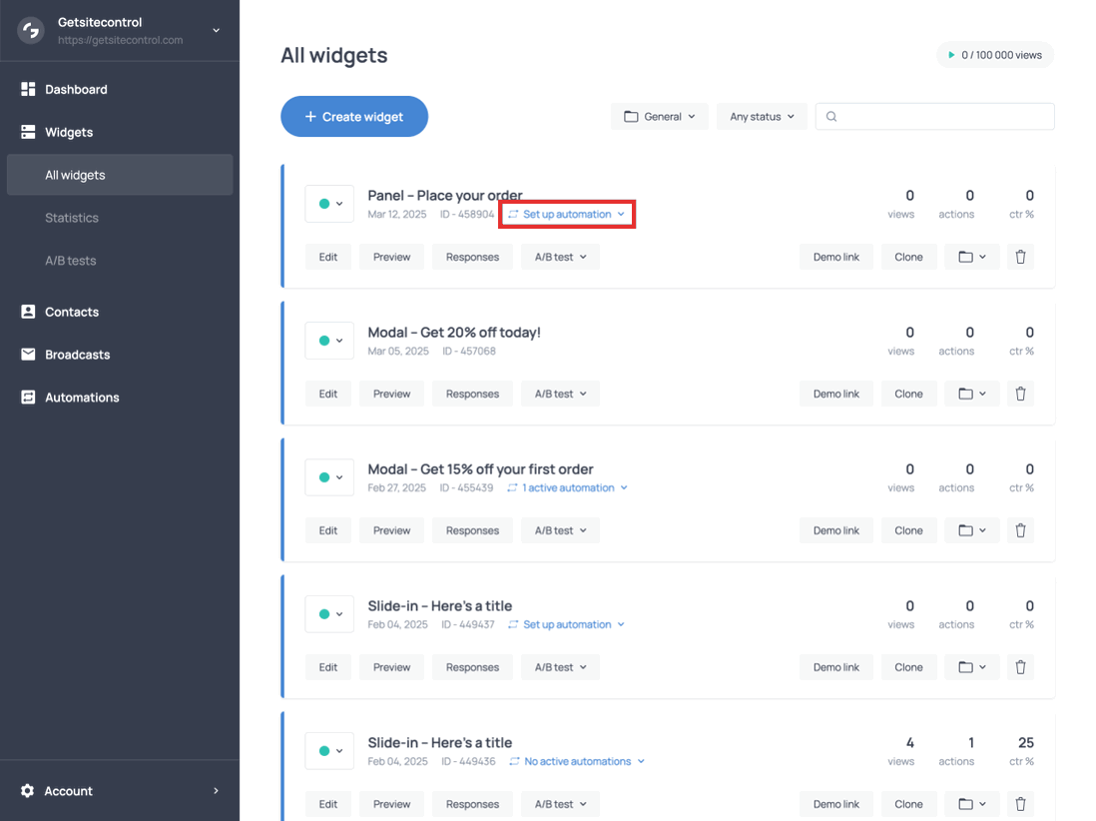Viewport: 1096px width, 821px height.
Task: Delete the "Modal – Get 20% off today!" widget
Action: click(1020, 393)
